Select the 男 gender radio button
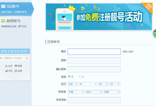This screenshot has width=156, height=106. [x=69, y=77]
